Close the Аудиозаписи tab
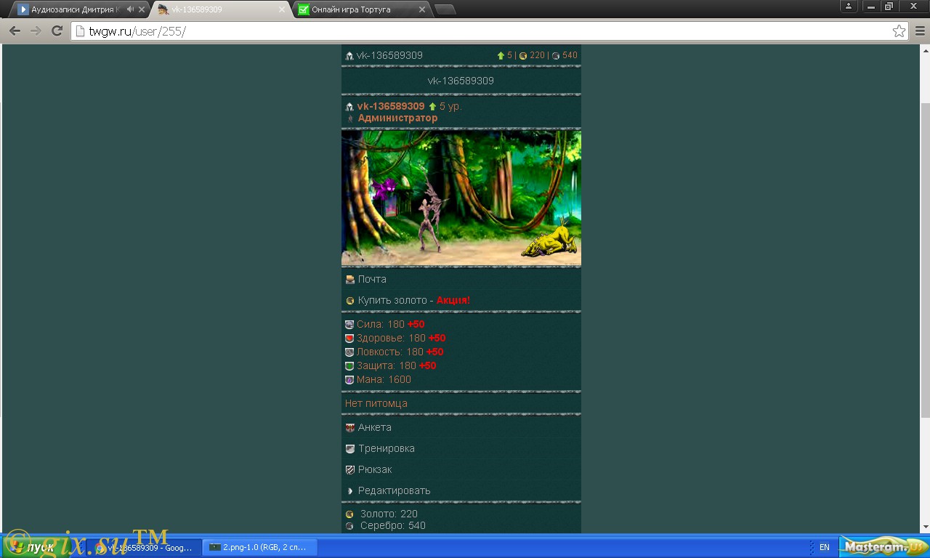This screenshot has height=558, width=930. [x=142, y=9]
